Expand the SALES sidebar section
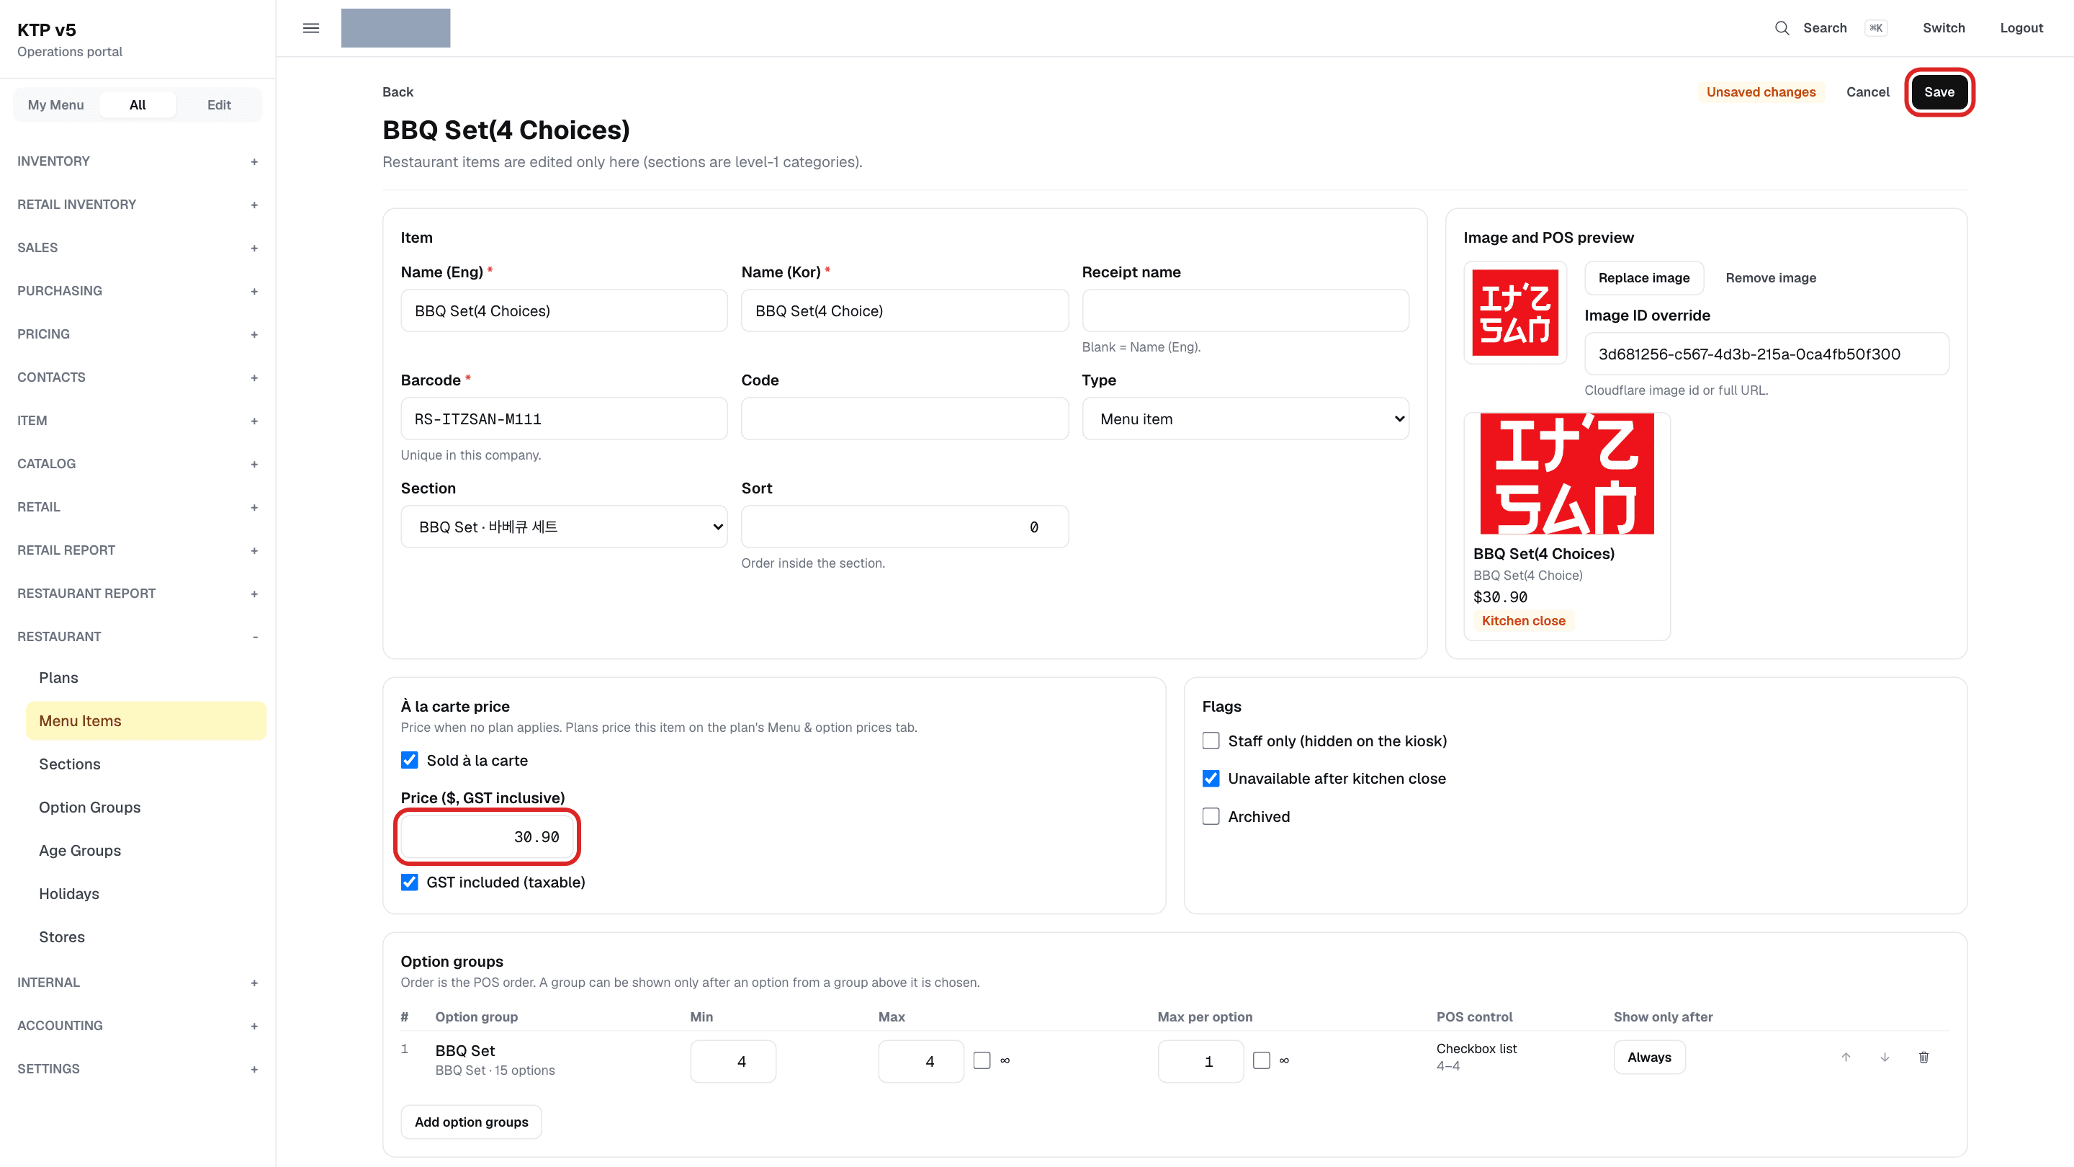 coord(138,247)
